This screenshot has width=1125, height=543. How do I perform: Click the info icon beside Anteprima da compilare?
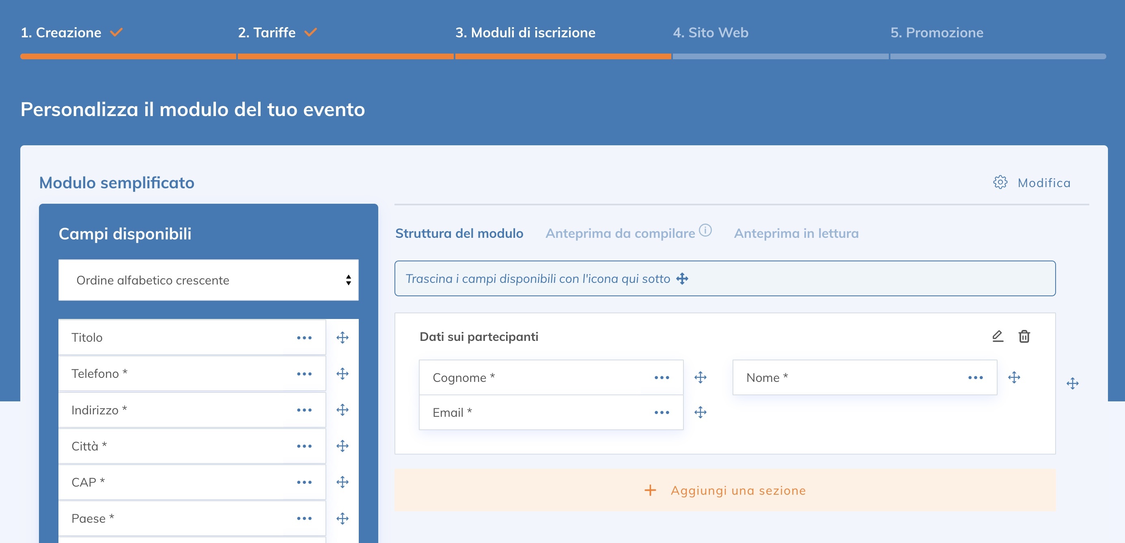coord(705,230)
